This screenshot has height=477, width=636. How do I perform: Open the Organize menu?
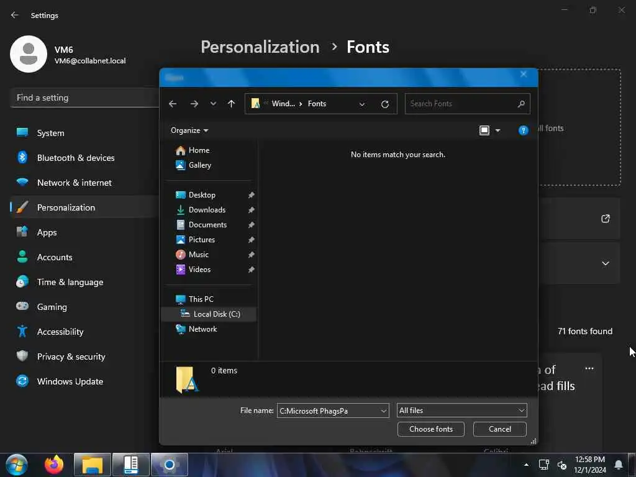tap(189, 130)
